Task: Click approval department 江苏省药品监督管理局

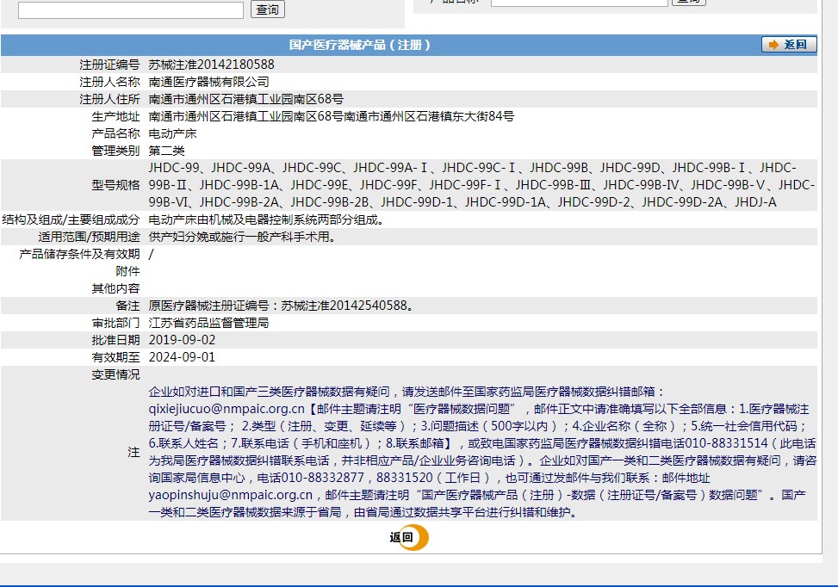Action: click(208, 323)
